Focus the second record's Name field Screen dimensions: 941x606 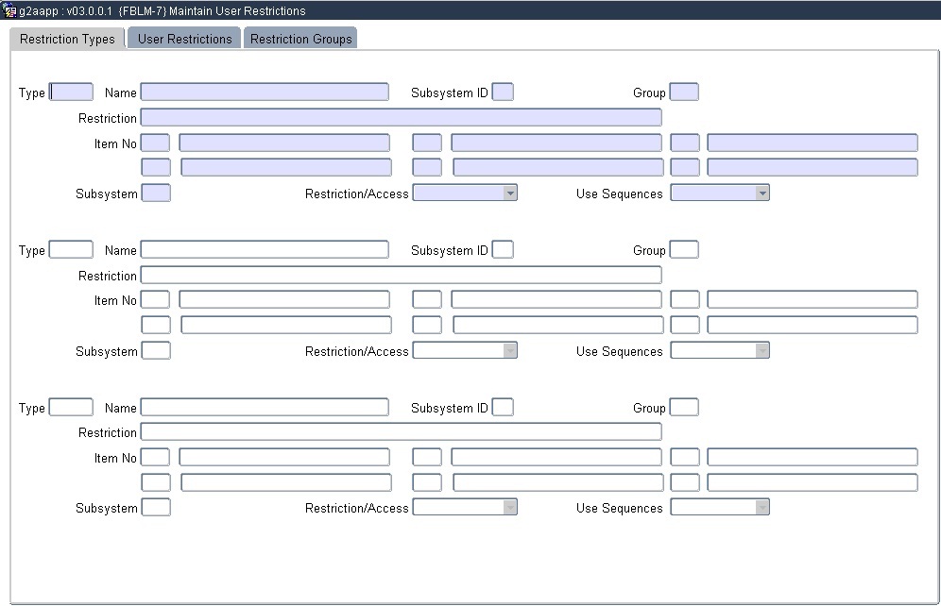click(x=265, y=249)
